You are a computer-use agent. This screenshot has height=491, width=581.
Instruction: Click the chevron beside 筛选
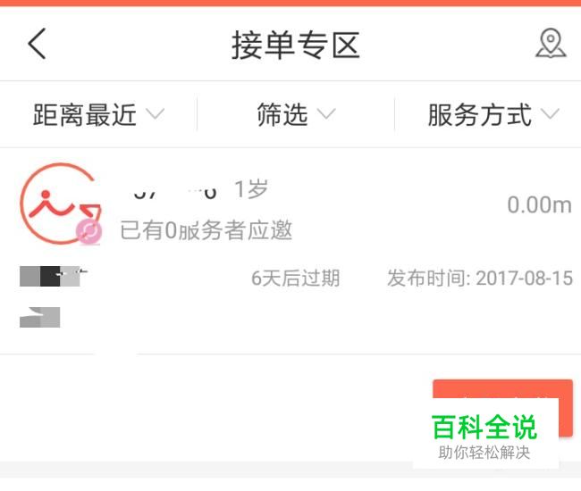pyautogui.click(x=326, y=114)
